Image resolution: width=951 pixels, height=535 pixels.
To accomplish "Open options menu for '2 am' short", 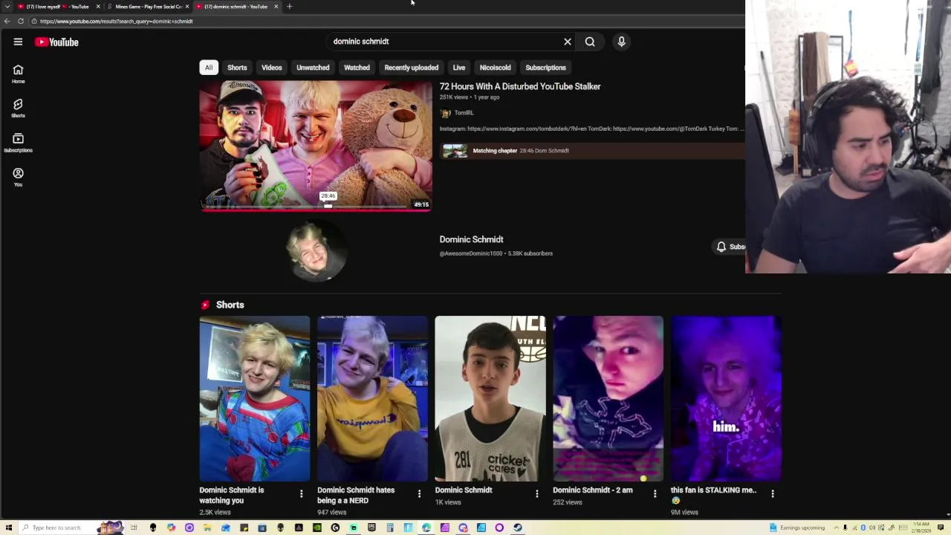I will pyautogui.click(x=655, y=493).
